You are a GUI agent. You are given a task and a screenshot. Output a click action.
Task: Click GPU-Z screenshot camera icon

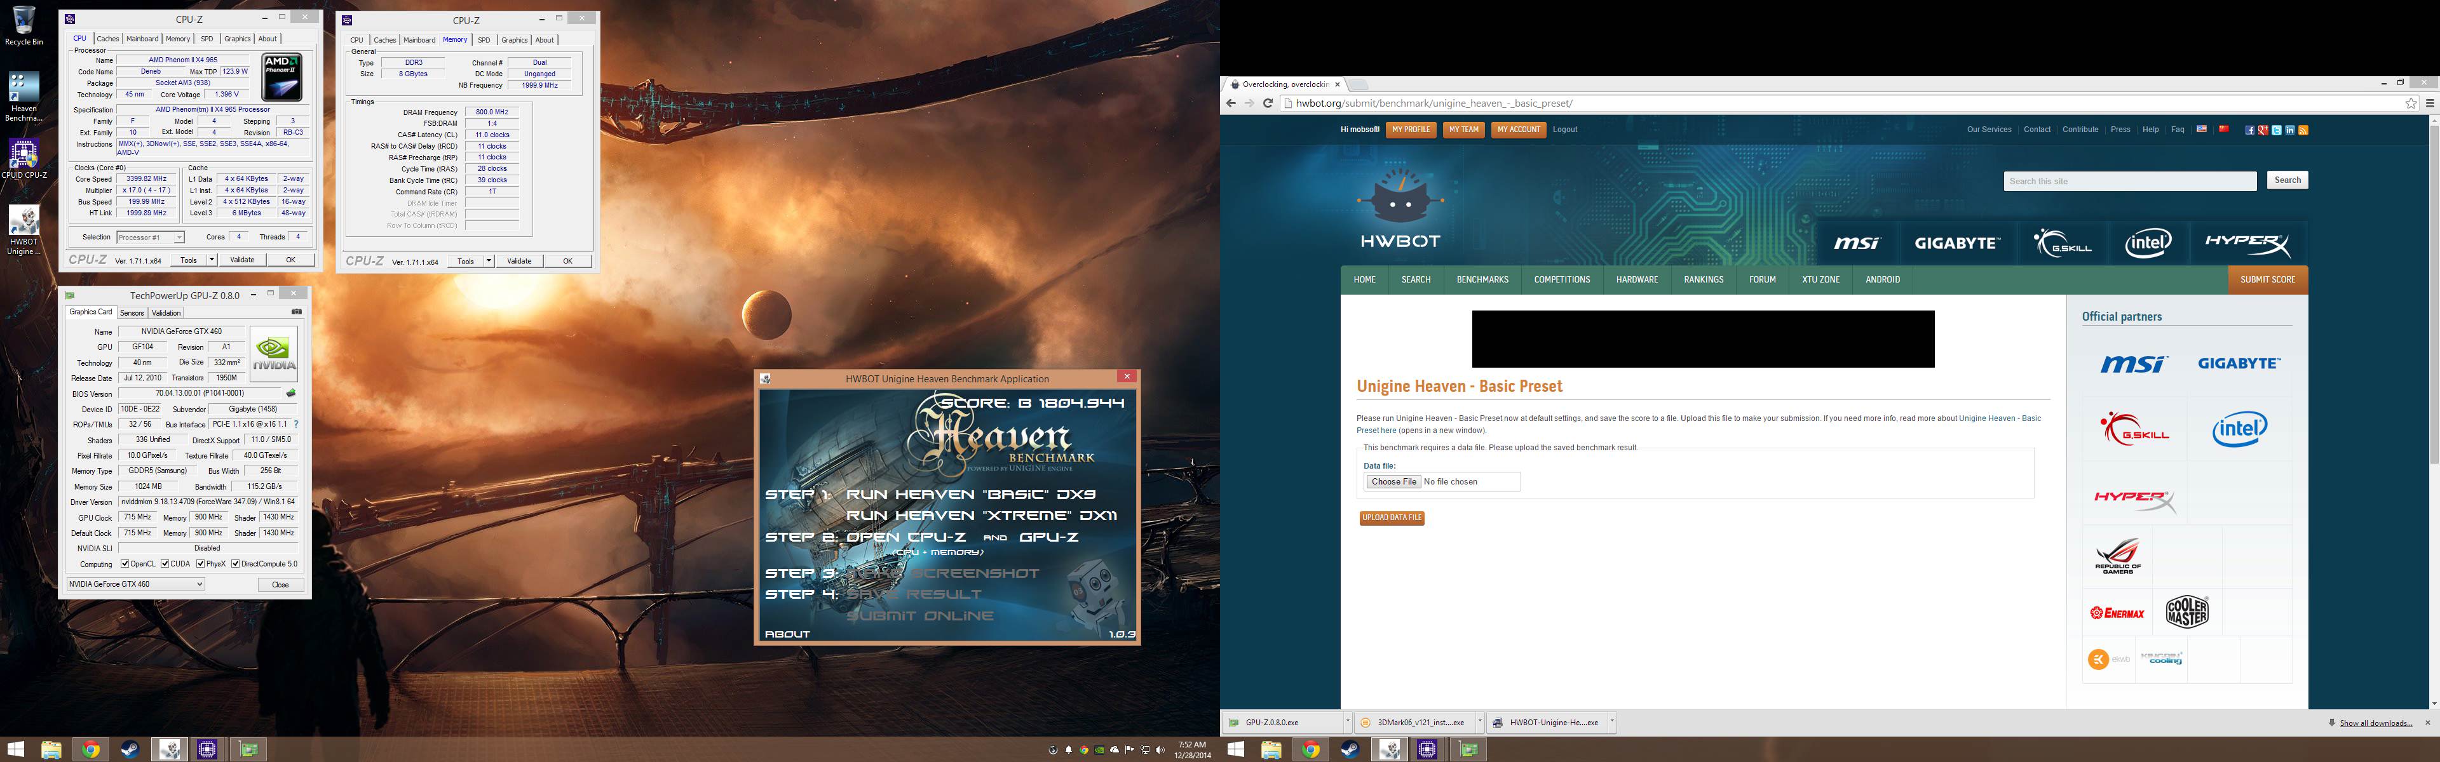[297, 311]
